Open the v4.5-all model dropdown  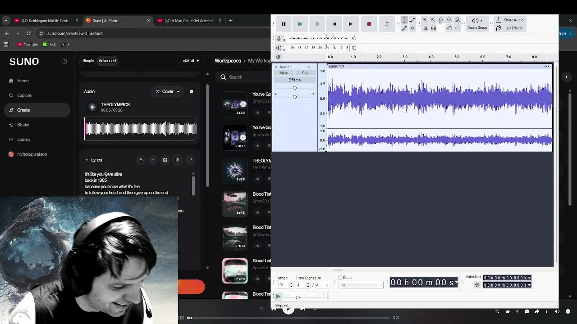[191, 61]
